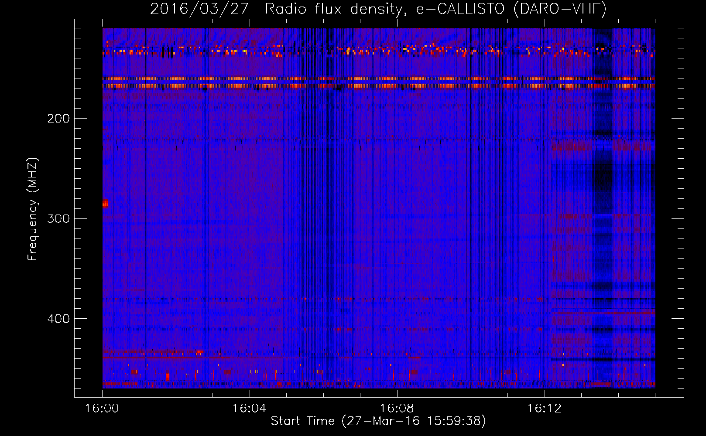706x436 pixels.
Task: Click the 200 frequency tick label
Action: click(58, 119)
